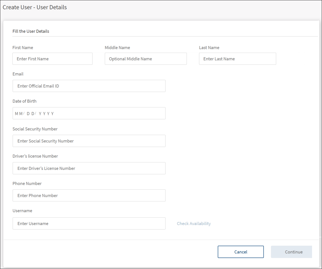Click the Create User - User Details title
The image size is (322, 269).
[35, 7]
